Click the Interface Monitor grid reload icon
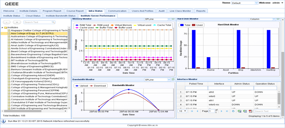This screenshot has width=285, height=128. pos(233,111)
